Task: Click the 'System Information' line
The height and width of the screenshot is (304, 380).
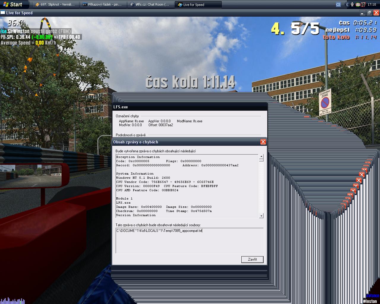Action: click(x=135, y=174)
